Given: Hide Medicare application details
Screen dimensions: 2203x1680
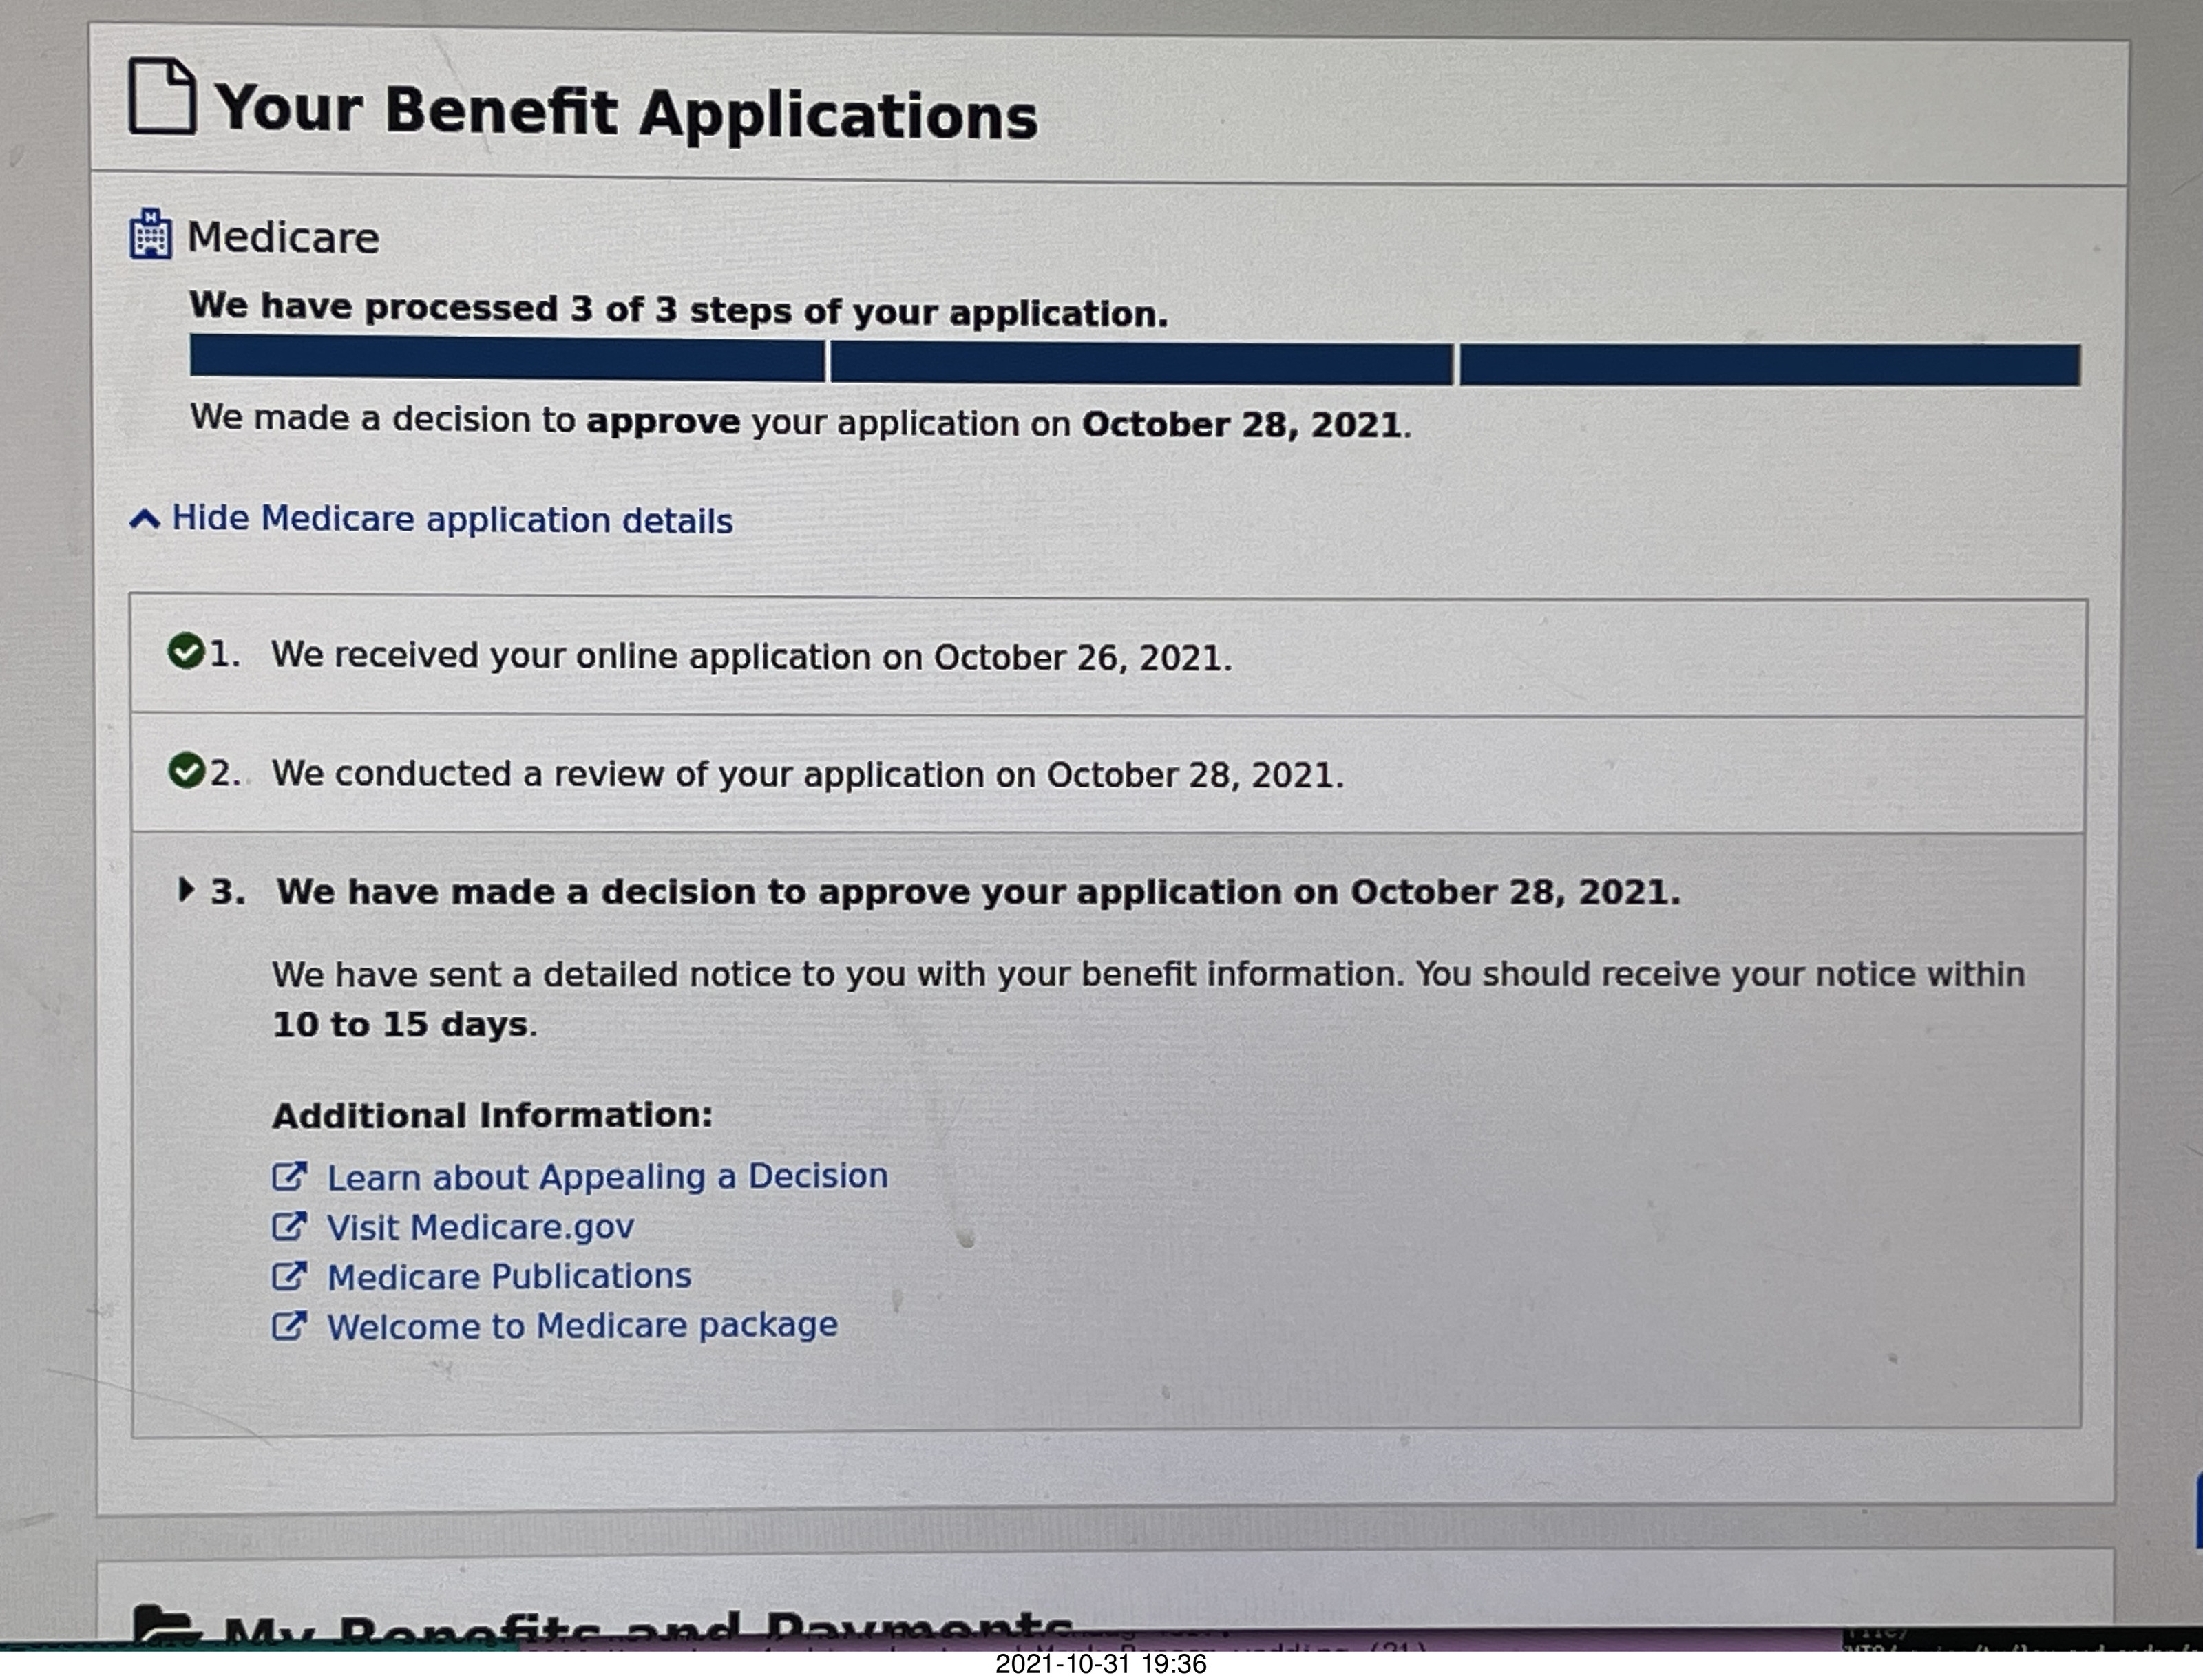Looking at the screenshot, I should [x=452, y=520].
